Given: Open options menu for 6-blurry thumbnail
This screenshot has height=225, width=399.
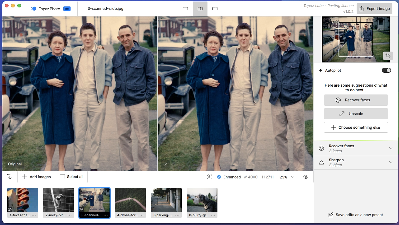Looking at the screenshot, I should click(x=213, y=215).
